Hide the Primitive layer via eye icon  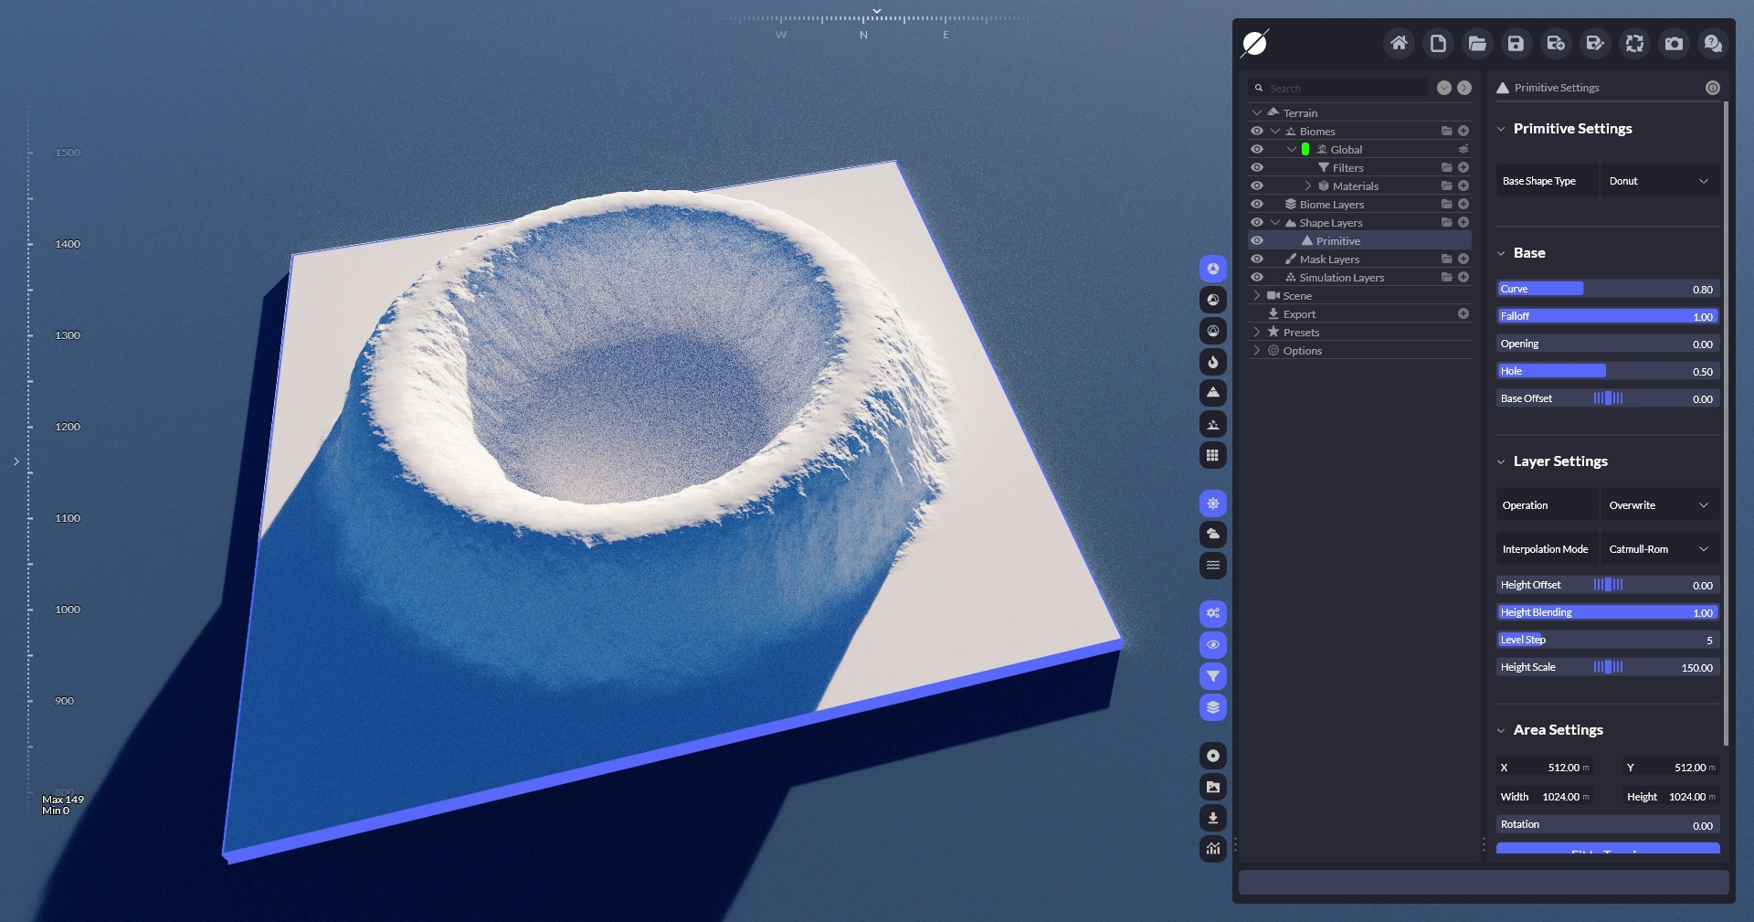[1257, 241]
